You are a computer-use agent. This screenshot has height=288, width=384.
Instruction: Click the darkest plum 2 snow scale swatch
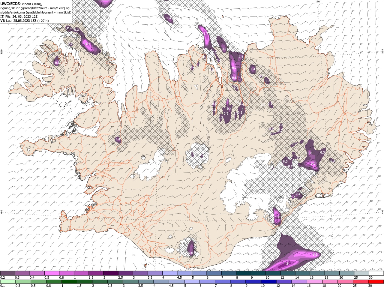pos(110,273)
